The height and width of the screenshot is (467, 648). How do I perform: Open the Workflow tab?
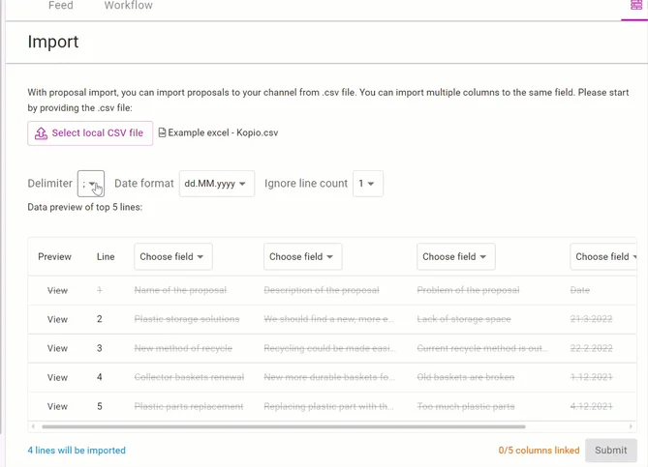click(x=128, y=6)
